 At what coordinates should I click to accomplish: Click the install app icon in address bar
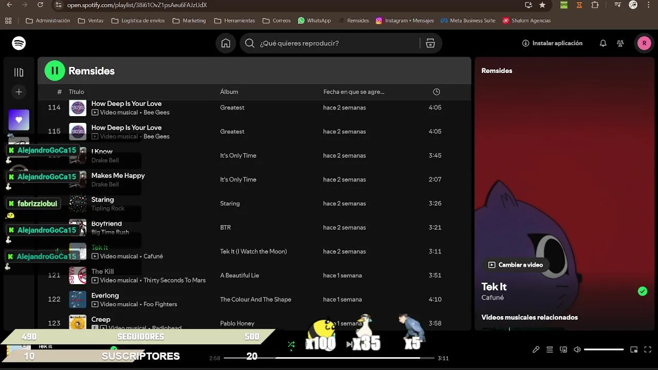(528, 5)
